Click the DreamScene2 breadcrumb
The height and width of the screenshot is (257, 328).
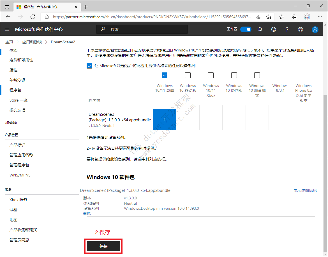coord(63,42)
